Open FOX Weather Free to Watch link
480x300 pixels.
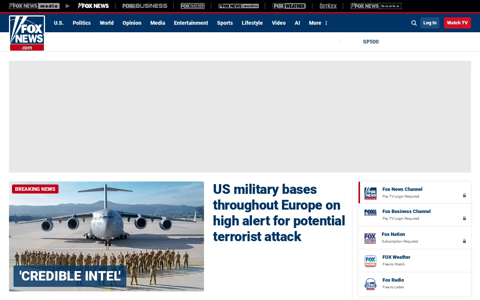point(414,261)
